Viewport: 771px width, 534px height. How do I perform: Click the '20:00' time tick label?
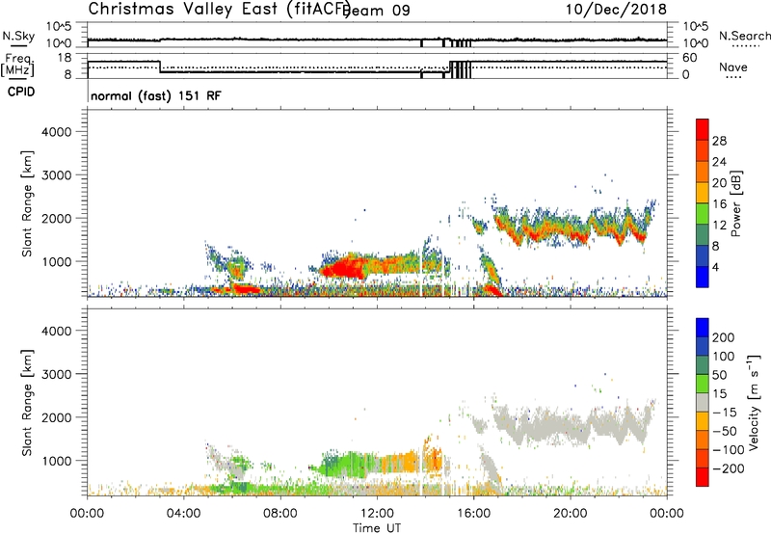point(571,514)
